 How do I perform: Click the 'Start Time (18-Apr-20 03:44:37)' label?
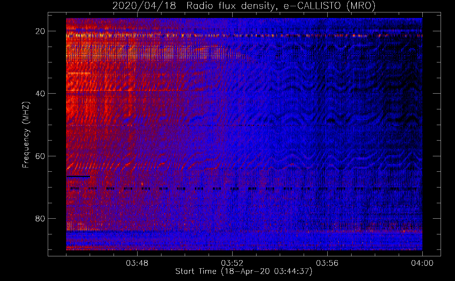click(x=244, y=271)
